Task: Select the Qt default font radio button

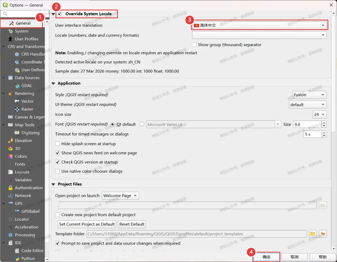Action: coord(112,124)
